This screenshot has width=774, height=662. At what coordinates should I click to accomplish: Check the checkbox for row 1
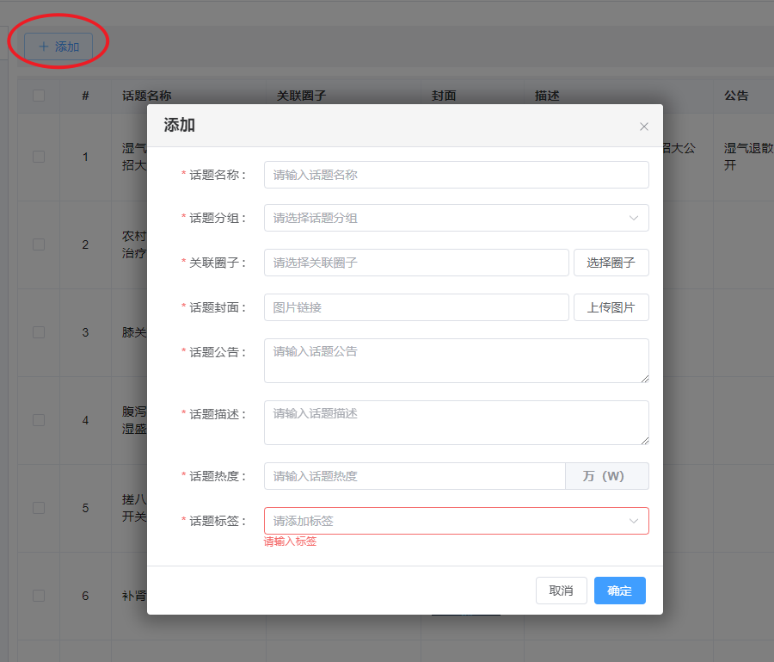click(x=39, y=157)
